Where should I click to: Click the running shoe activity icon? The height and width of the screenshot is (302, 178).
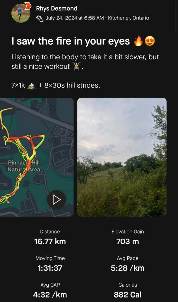click(40, 19)
